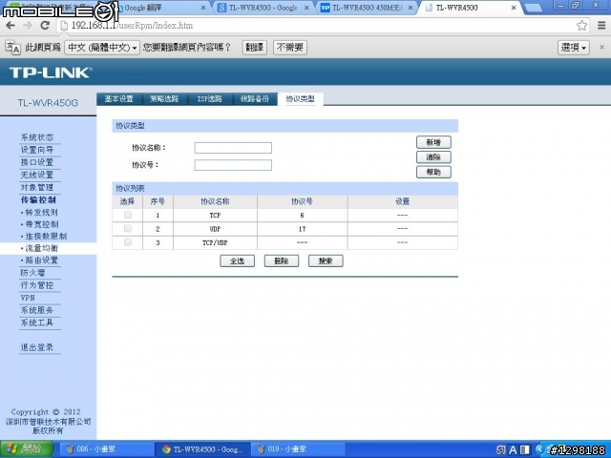Bookmark page with the star icon

coord(581,26)
